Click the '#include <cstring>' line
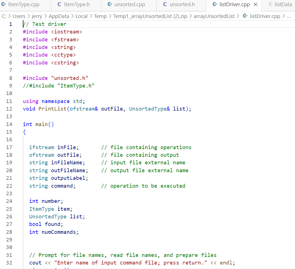 point(51,63)
